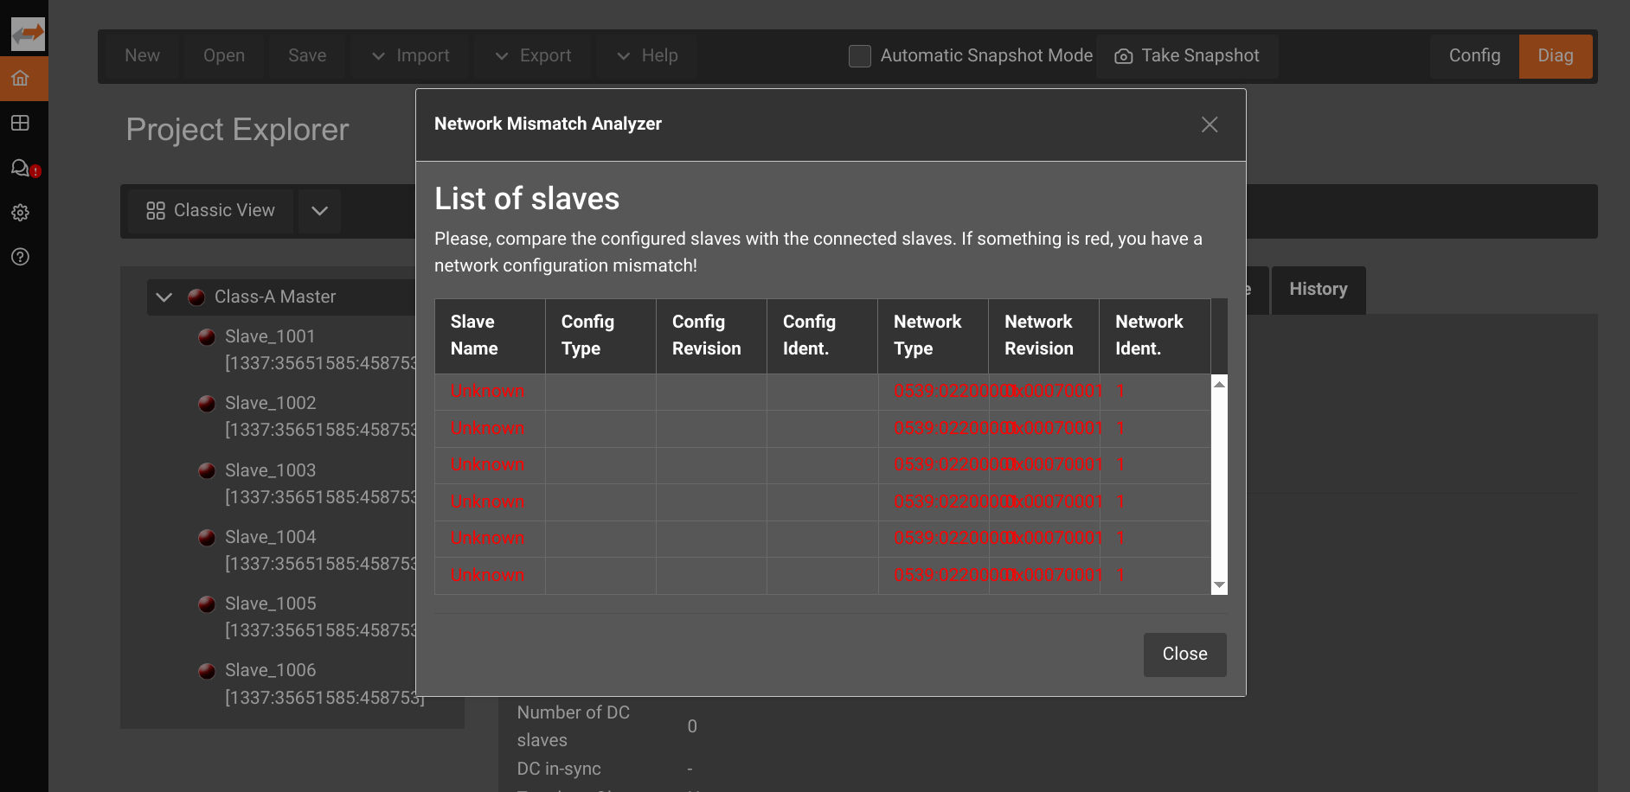Select Slave_1005 in the project tree

pos(271,604)
